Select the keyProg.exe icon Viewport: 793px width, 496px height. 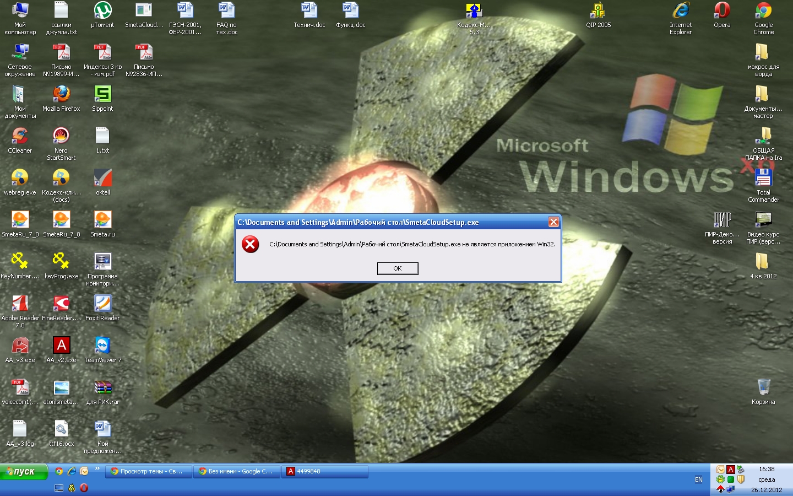tap(61, 266)
